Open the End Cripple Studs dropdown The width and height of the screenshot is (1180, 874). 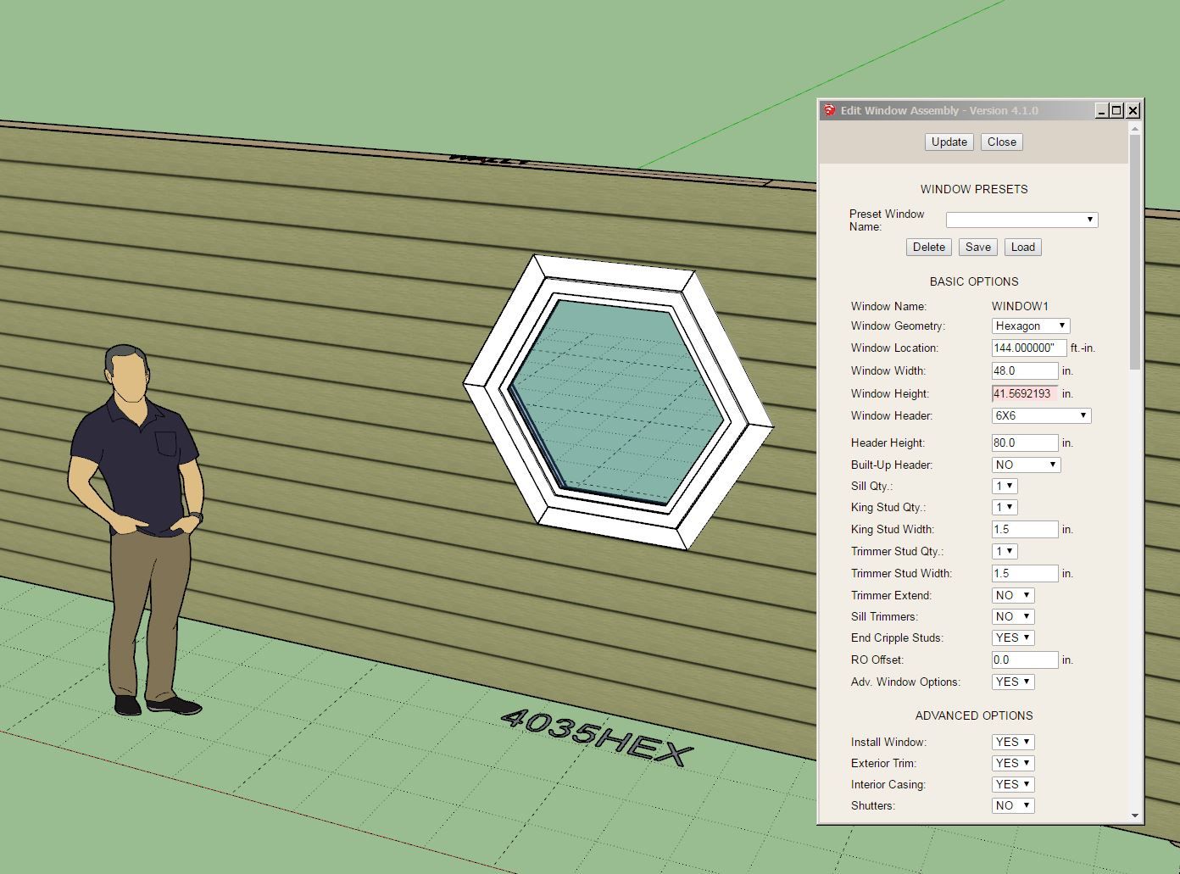click(1013, 637)
